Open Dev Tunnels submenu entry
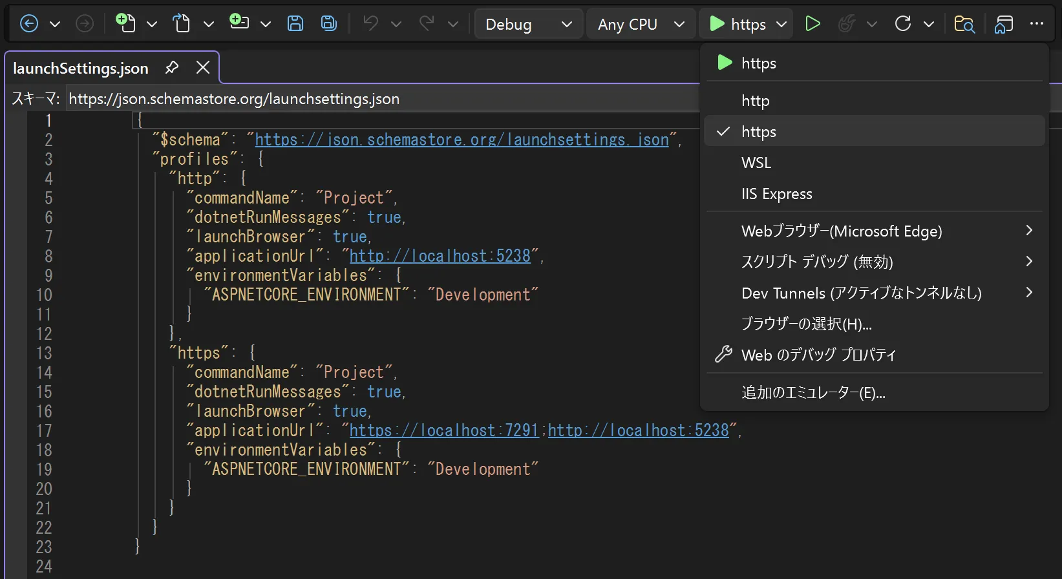Viewport: 1062px width, 579px height. point(874,293)
